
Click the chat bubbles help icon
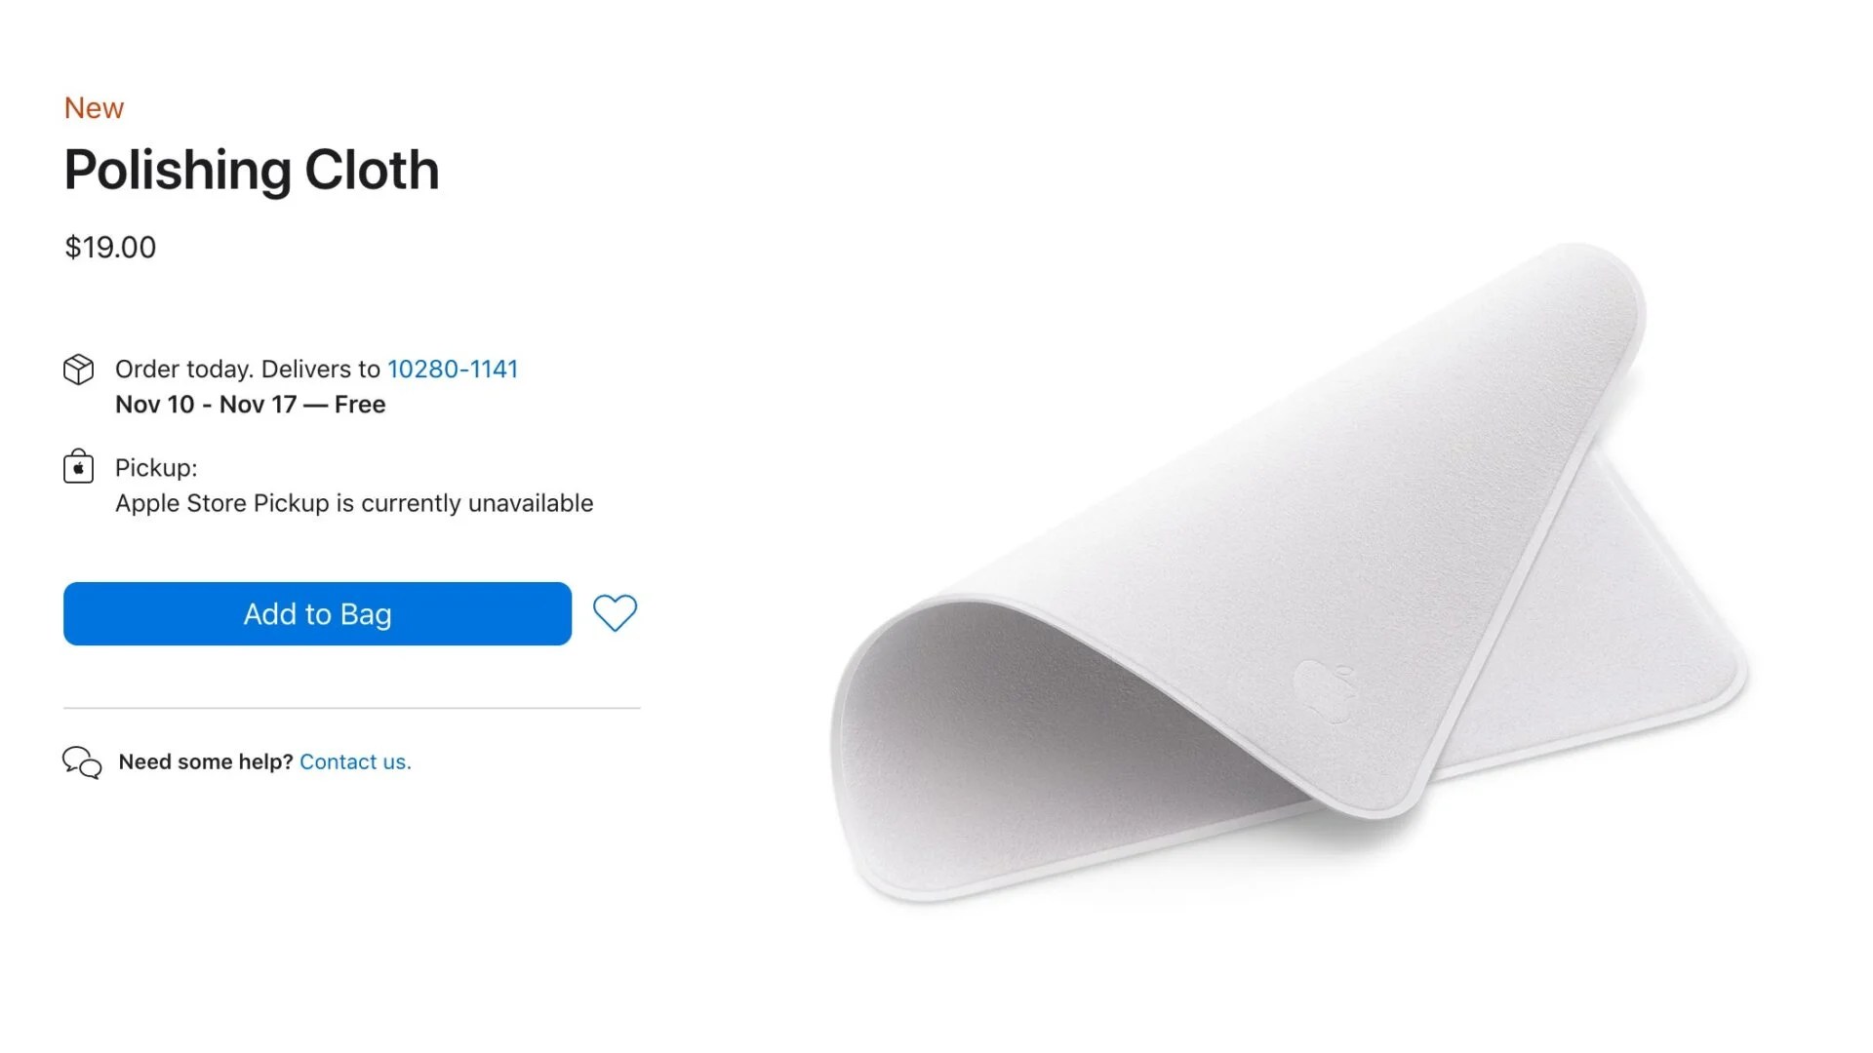(82, 762)
